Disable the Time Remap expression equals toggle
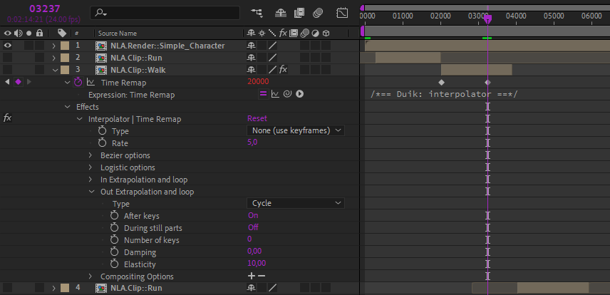Screen dimensions: 610x295 pos(262,94)
